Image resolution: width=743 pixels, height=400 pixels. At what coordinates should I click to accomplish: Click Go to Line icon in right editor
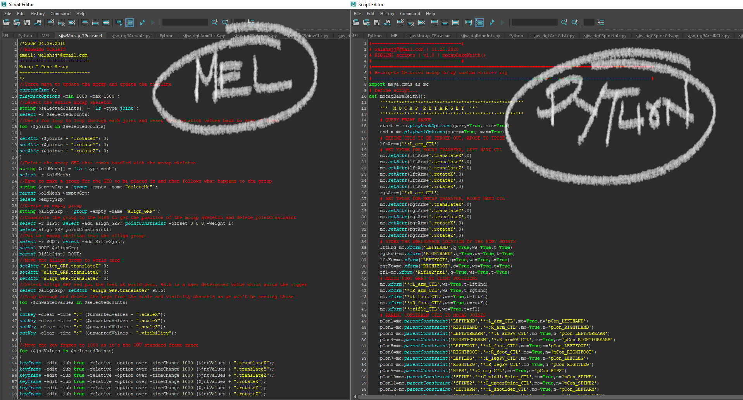tap(601, 22)
